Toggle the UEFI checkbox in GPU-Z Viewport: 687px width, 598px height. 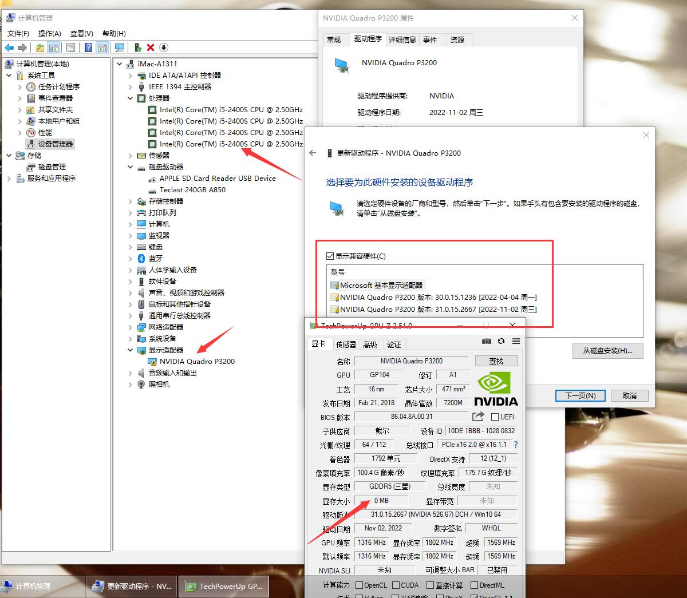pos(495,417)
